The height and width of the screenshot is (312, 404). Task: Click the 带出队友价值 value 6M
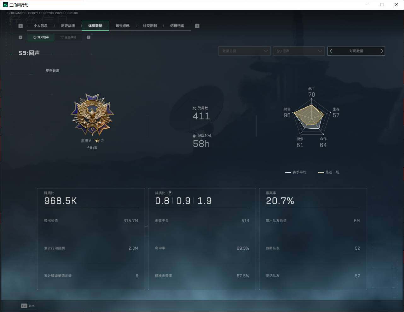[357, 221]
